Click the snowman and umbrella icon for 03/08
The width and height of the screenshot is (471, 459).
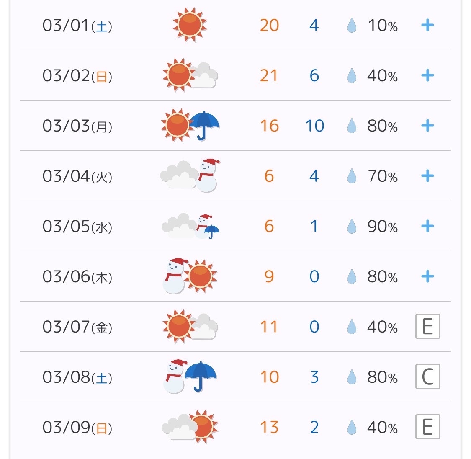[x=190, y=376]
